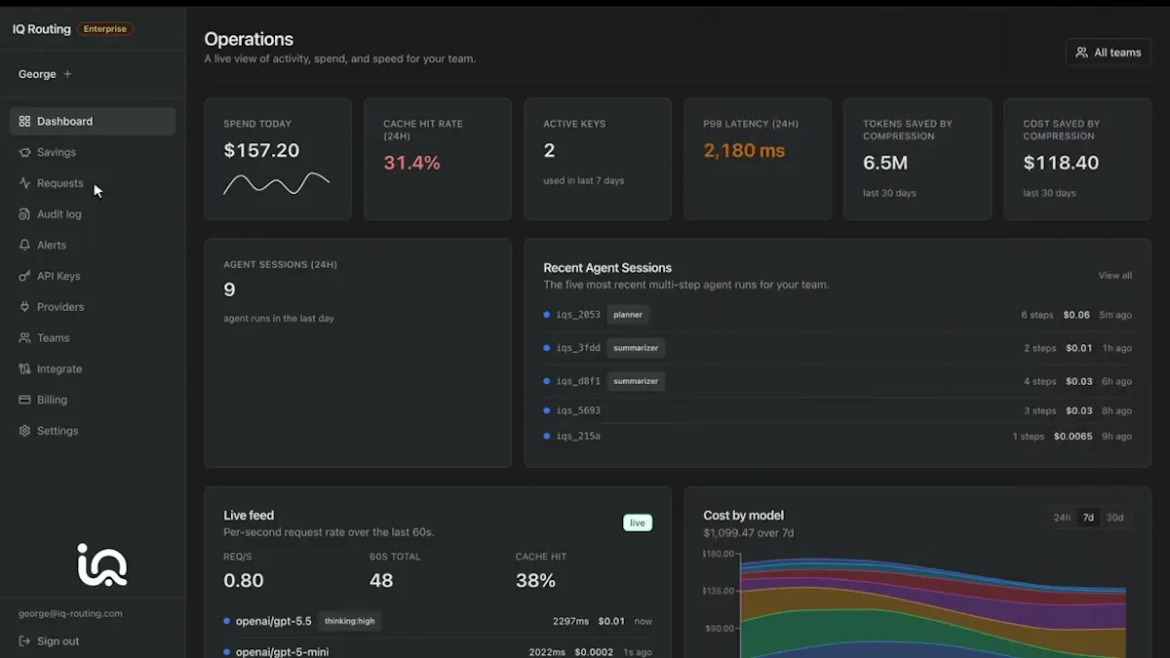Viewport: 1170px width, 658px height.
Task: Click View all agent sessions link
Action: click(x=1115, y=276)
